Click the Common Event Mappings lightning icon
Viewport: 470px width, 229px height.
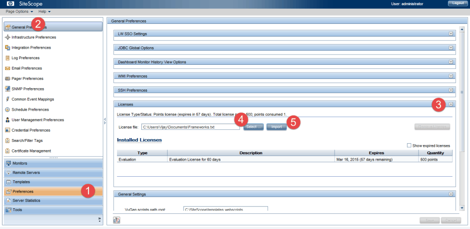7,99
